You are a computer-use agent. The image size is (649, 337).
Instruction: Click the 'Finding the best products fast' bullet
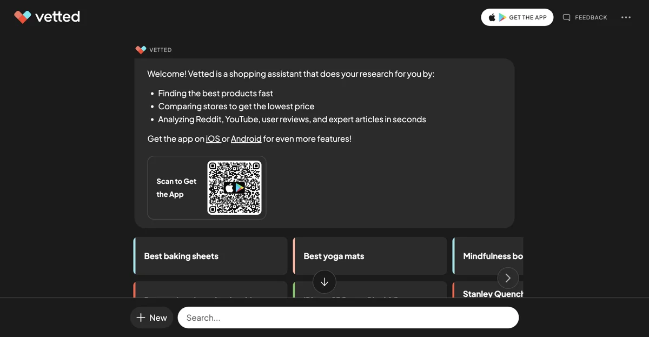[x=215, y=93]
